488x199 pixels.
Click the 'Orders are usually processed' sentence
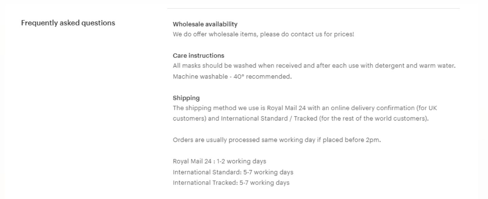(x=277, y=140)
